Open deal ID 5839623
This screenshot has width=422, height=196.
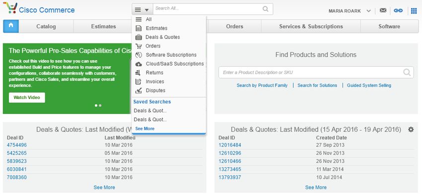pos(17,161)
